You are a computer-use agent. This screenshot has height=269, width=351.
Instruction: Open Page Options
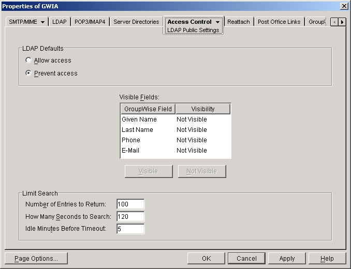(x=36, y=259)
